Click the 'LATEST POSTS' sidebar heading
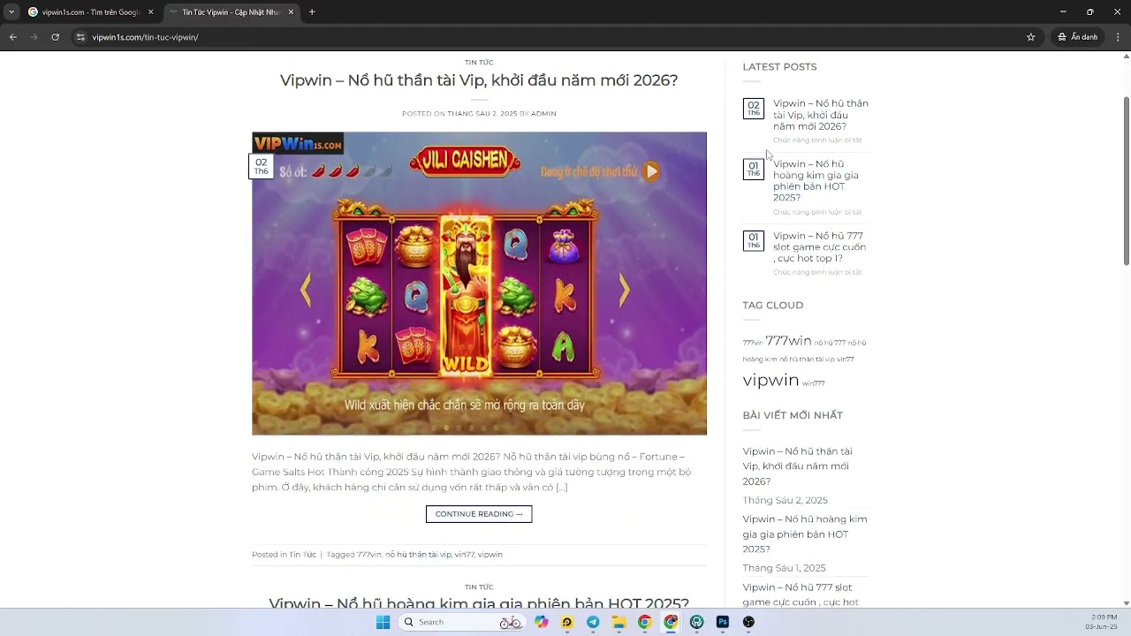The width and height of the screenshot is (1131, 636). pyautogui.click(x=779, y=67)
